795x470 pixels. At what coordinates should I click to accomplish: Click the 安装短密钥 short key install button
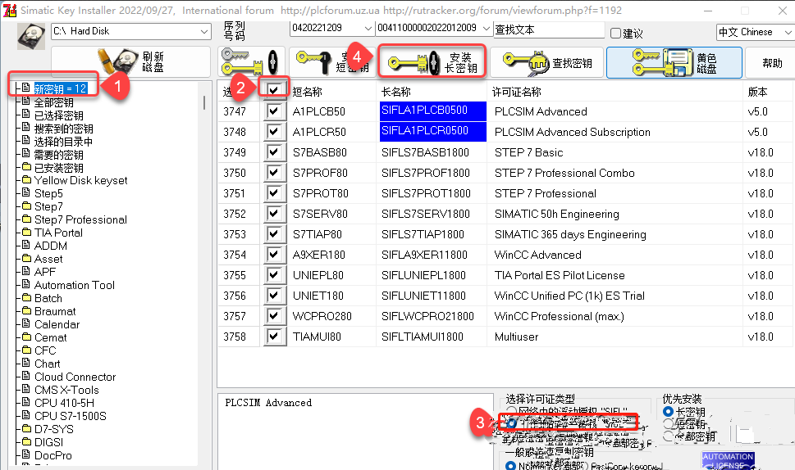[333, 62]
